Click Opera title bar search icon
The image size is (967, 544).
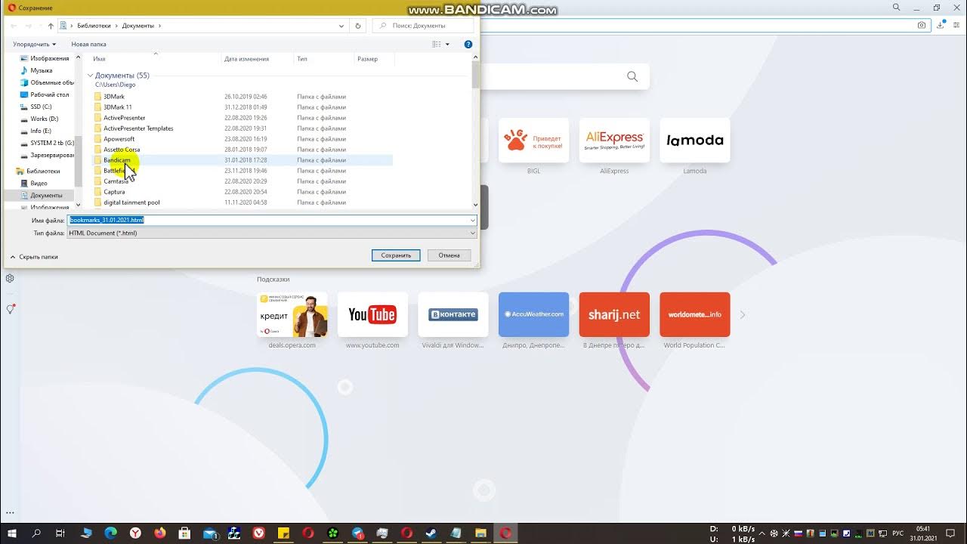(x=897, y=8)
